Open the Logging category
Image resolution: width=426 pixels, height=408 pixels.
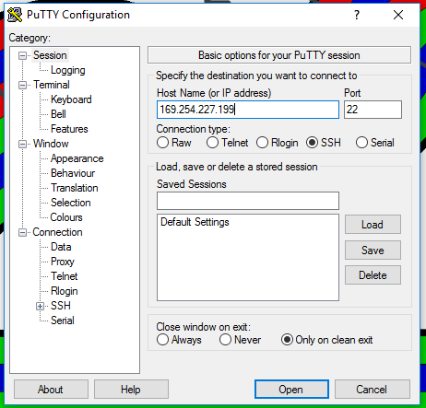click(x=68, y=70)
